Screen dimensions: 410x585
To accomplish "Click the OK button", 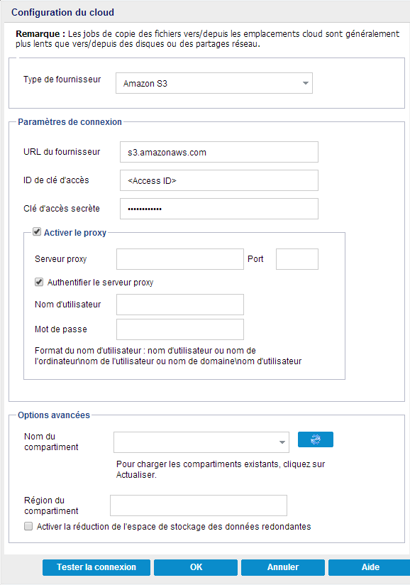I will (196, 567).
